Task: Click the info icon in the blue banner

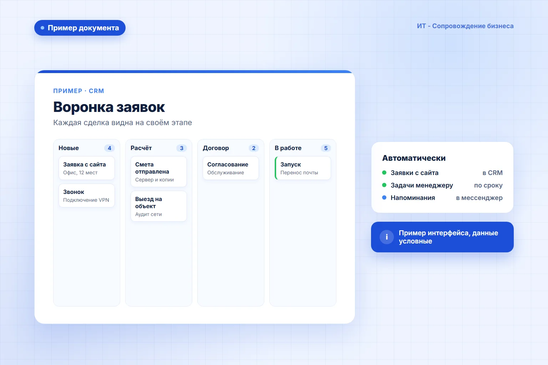Action: (x=387, y=237)
